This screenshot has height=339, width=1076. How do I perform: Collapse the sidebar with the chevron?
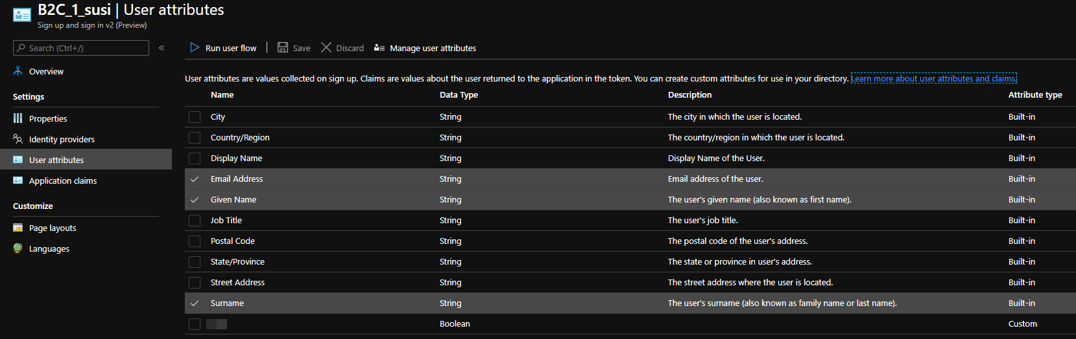coord(161,48)
